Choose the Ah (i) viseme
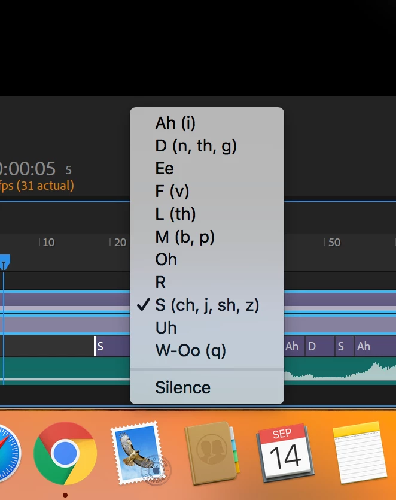396x500 pixels. point(207,123)
